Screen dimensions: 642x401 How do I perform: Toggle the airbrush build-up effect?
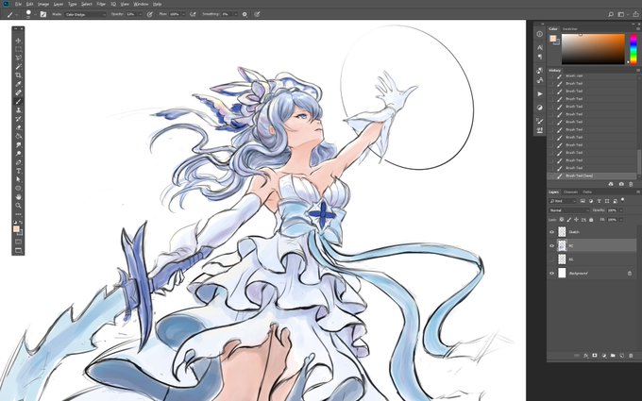(193, 14)
